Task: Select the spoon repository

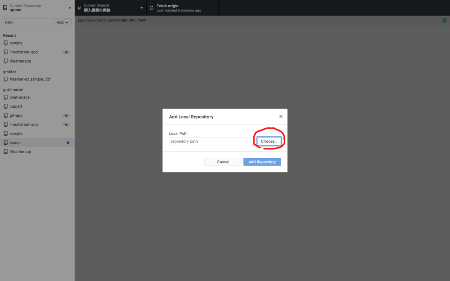Action: pyautogui.click(x=37, y=143)
